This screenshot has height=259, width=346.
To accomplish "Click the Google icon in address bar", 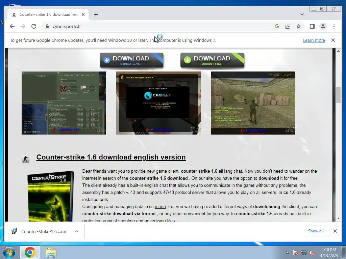I will click(277, 26).
